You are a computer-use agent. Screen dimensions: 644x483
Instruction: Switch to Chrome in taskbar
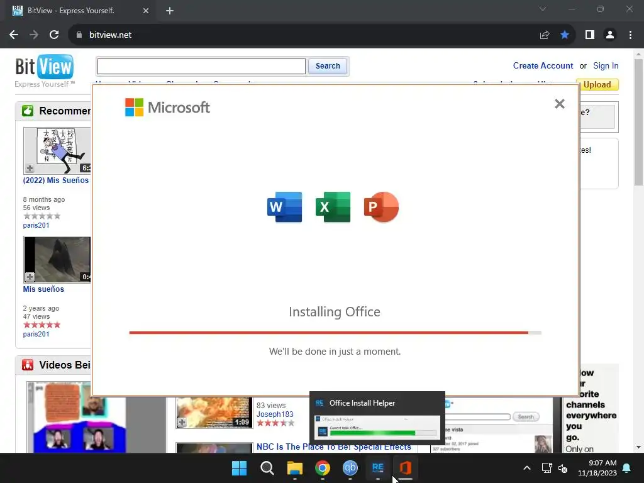click(x=323, y=468)
